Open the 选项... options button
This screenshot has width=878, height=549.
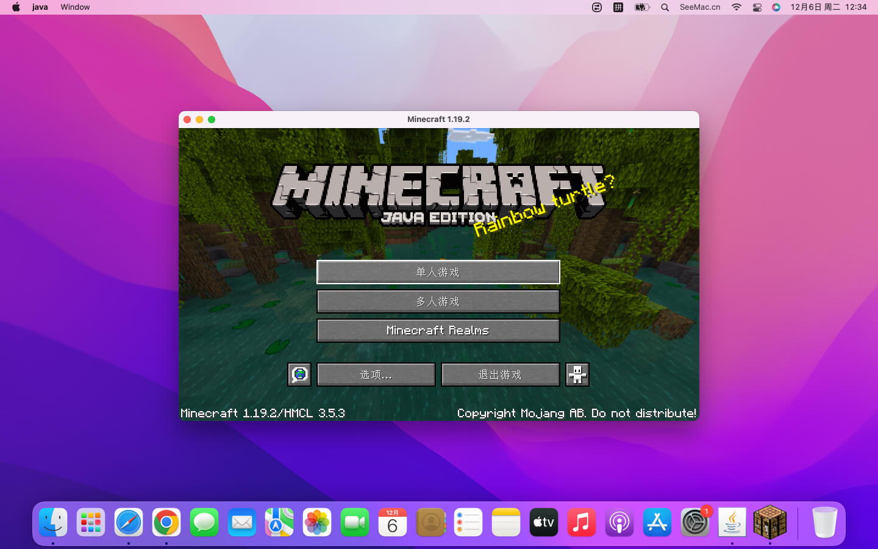click(376, 375)
